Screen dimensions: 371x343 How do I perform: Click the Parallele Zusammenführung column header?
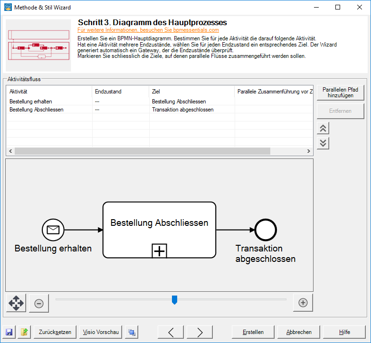(x=274, y=92)
